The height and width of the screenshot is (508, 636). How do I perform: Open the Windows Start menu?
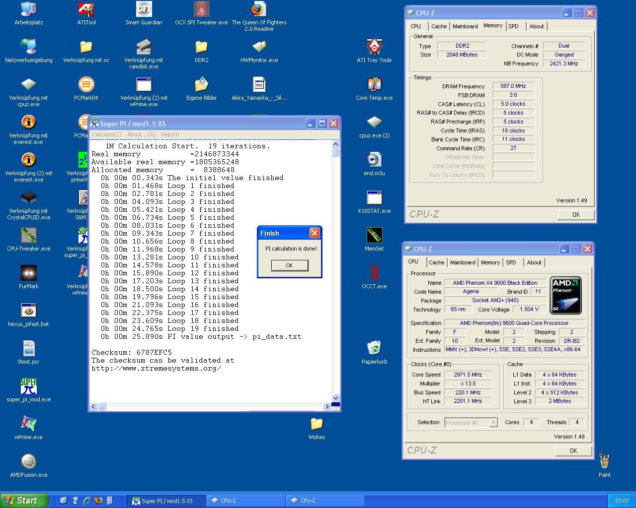point(24,501)
